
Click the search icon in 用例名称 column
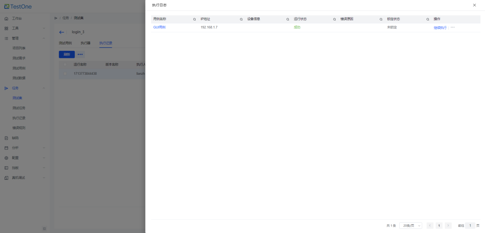click(x=194, y=19)
